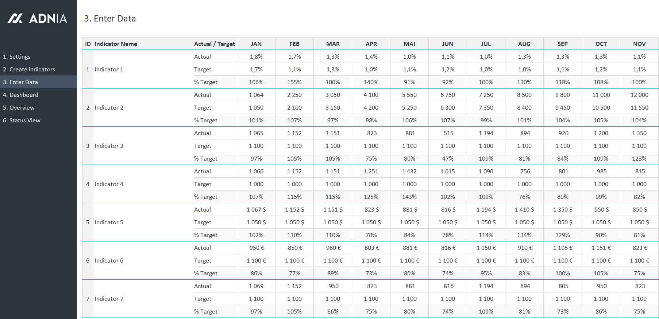Select Indicator 2 OCT Target 10 500
The width and height of the screenshot is (659, 319).
click(x=601, y=108)
